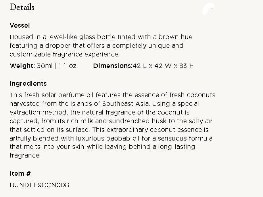Click the Item # label
This screenshot has height=197, width=263.
tap(20, 174)
